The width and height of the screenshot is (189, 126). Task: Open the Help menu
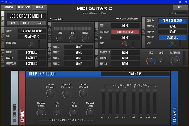pos(180,7)
